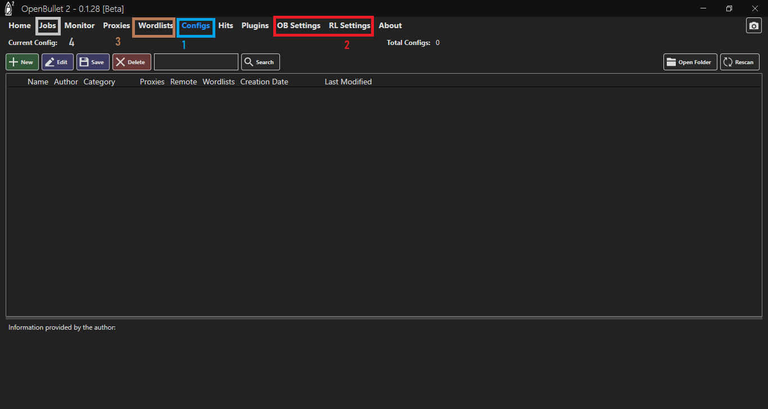
Task: Sort configs by Name column
Action: [38, 82]
